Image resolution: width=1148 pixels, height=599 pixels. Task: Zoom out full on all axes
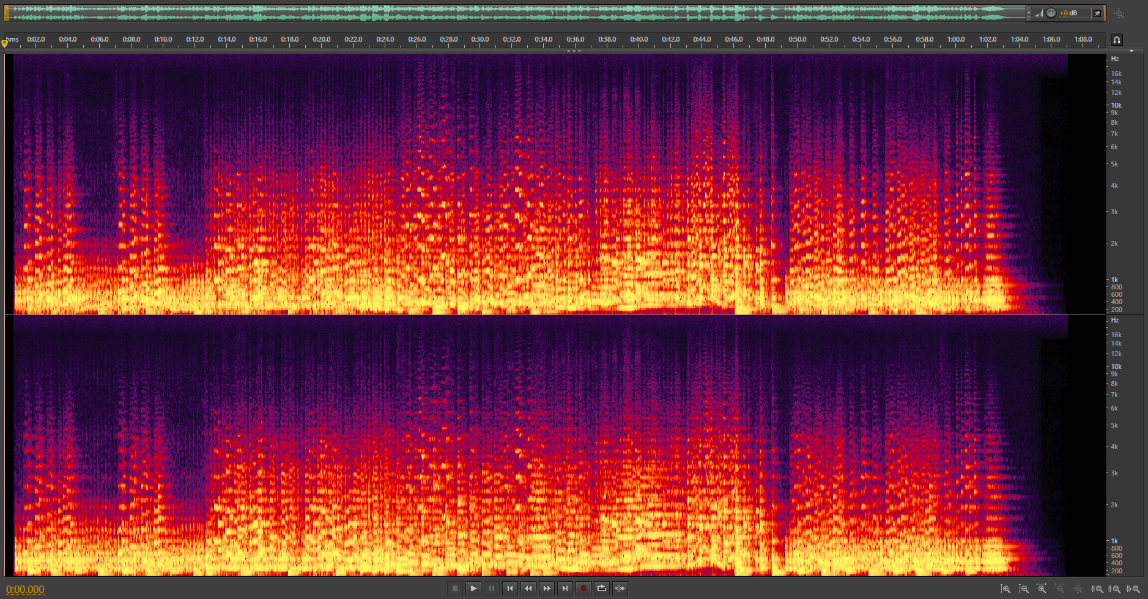click(x=1078, y=589)
